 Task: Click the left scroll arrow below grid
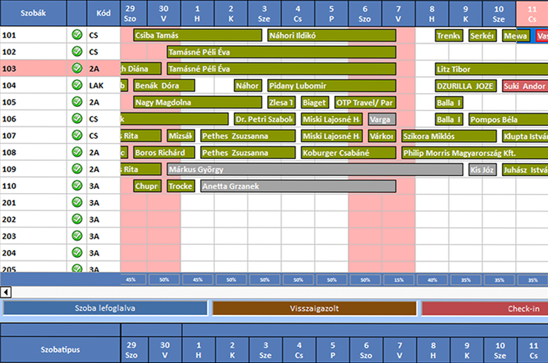tap(5, 292)
